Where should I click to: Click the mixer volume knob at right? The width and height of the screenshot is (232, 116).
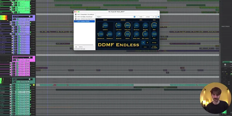[225, 65]
